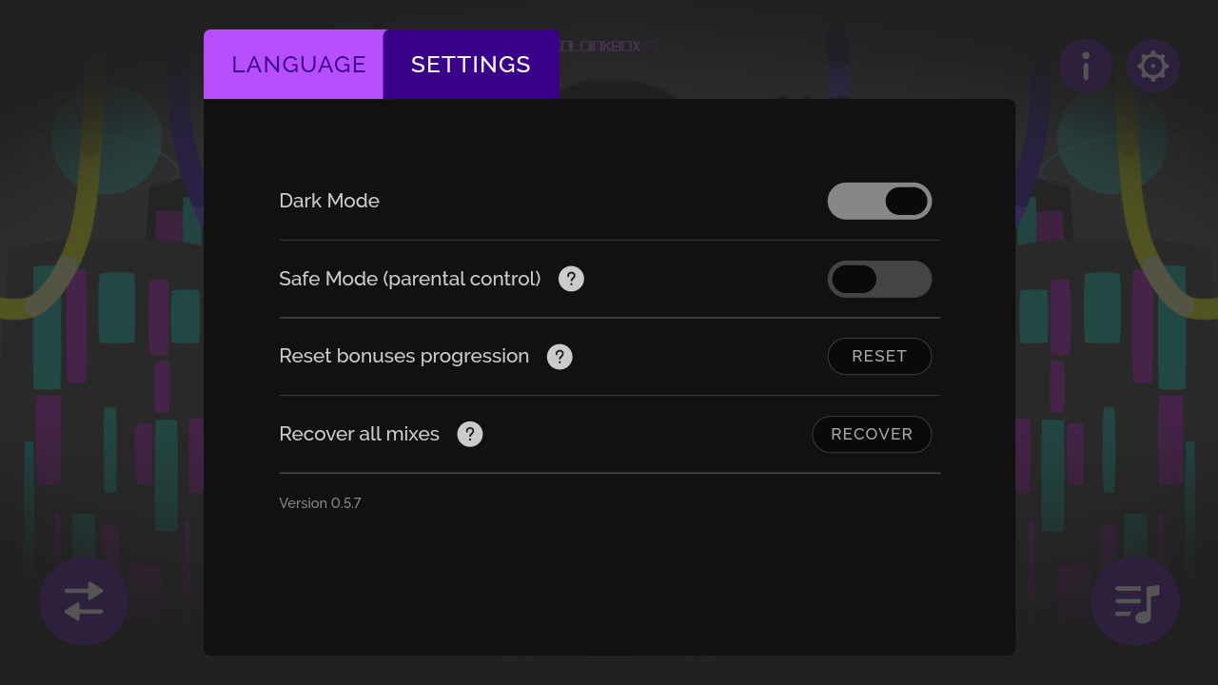Click the RECOVER button
Image resolution: width=1218 pixels, height=685 pixels.
(x=872, y=434)
